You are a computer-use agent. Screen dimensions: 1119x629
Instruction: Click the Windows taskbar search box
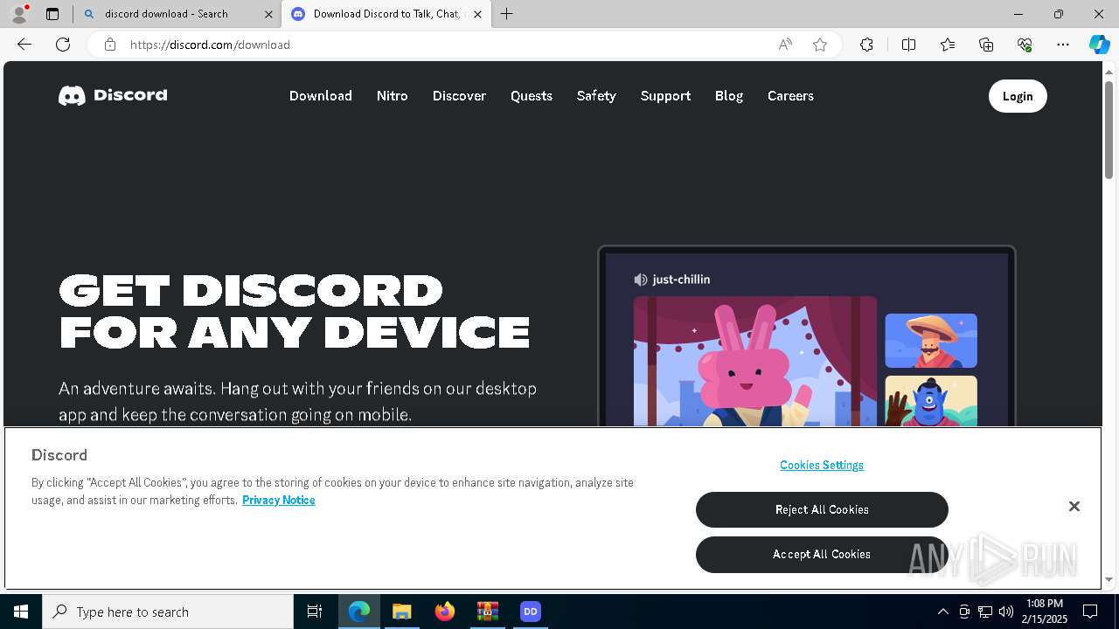point(168,612)
